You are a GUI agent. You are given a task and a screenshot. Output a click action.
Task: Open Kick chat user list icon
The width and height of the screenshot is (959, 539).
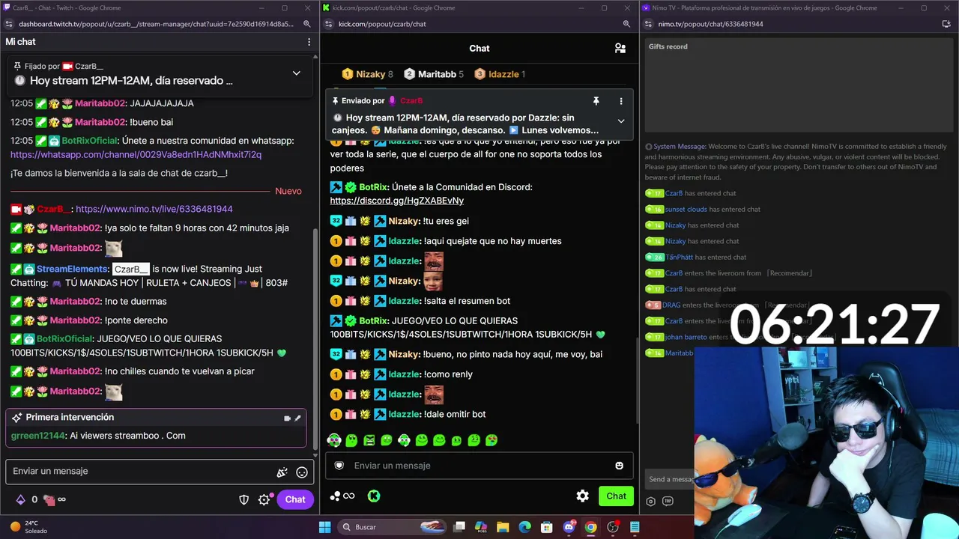coord(620,48)
